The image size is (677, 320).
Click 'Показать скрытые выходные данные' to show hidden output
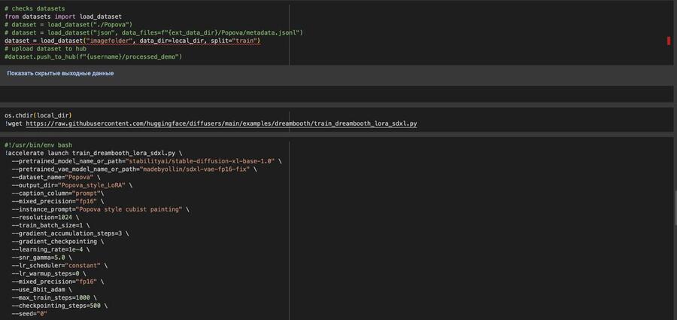point(60,74)
